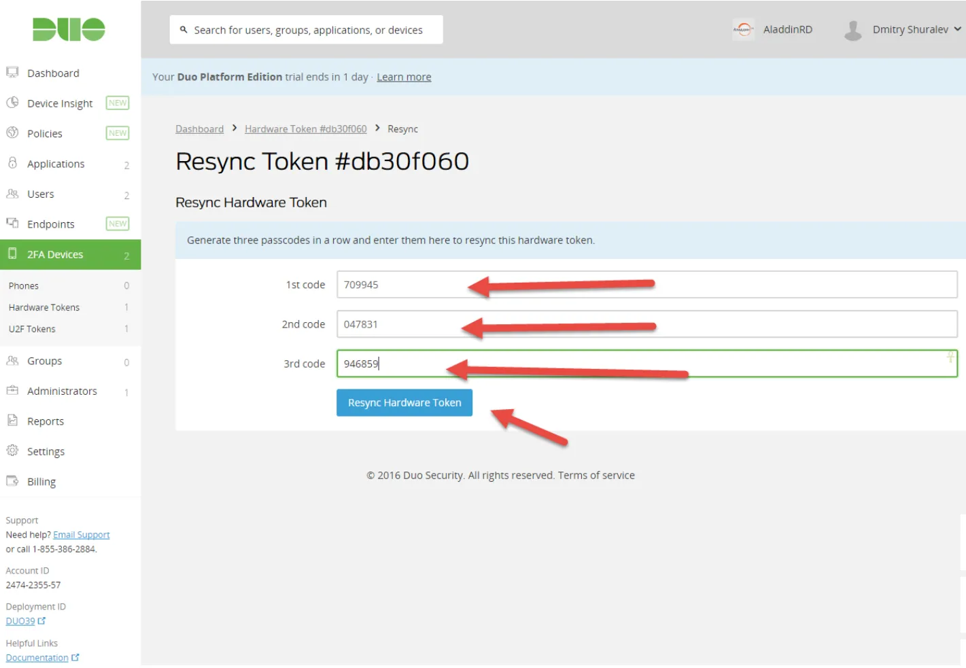The height and width of the screenshot is (668, 966).
Task: Select Administrators in the sidebar
Action: [x=62, y=391]
